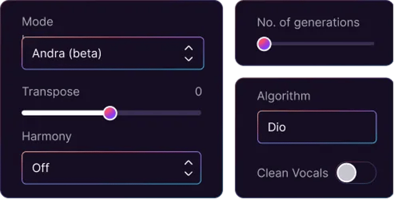The image size is (394, 199).
Task: Click the Mode label text
Action: click(x=37, y=22)
